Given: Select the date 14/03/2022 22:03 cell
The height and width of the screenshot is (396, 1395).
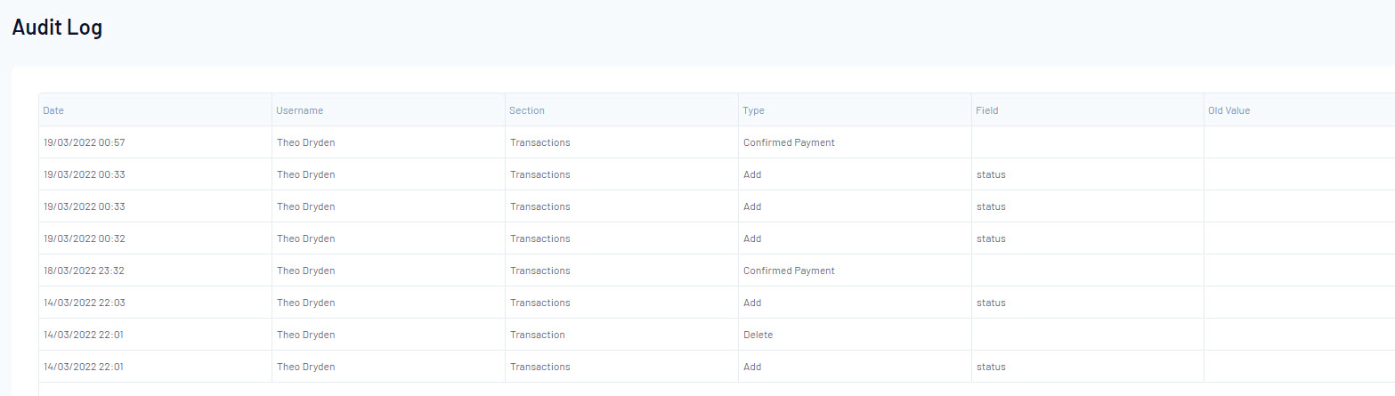Looking at the screenshot, I should 155,303.
